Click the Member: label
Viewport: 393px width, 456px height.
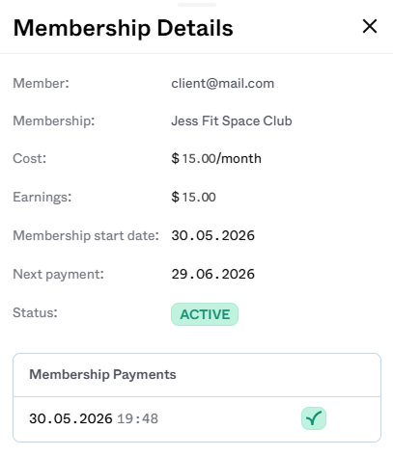point(41,84)
